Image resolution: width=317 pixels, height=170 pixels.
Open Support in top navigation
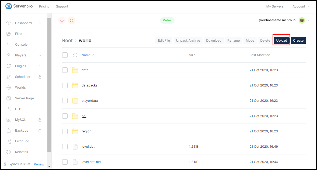[62, 6]
